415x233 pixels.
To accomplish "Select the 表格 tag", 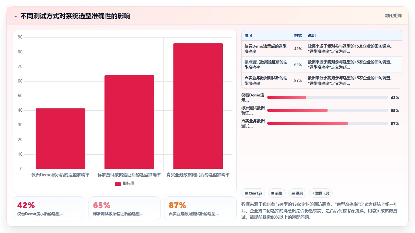I will 277,193.
